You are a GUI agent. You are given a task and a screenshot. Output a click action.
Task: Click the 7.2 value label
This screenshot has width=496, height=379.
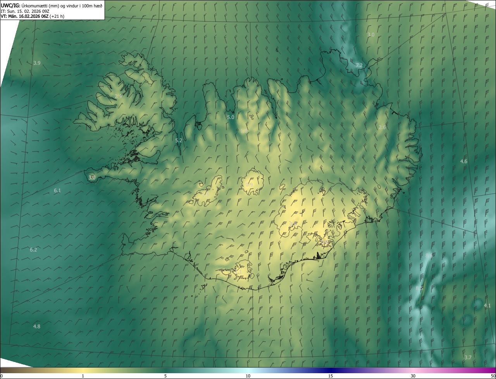pos(359,65)
